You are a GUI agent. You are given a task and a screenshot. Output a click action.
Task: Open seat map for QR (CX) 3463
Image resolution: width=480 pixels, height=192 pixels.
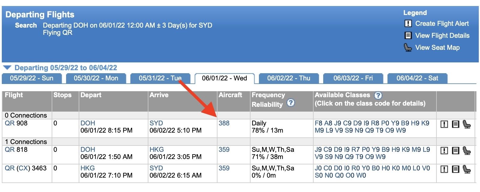(x=466, y=169)
